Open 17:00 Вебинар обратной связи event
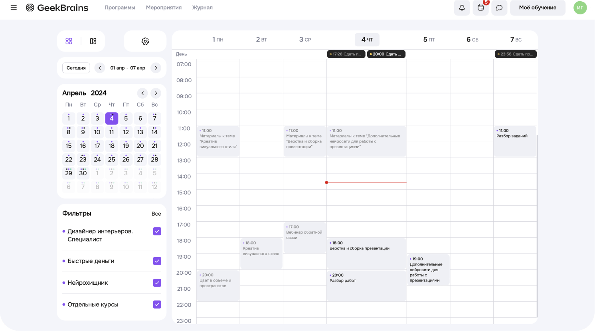The width and height of the screenshot is (595, 331). [x=305, y=238]
